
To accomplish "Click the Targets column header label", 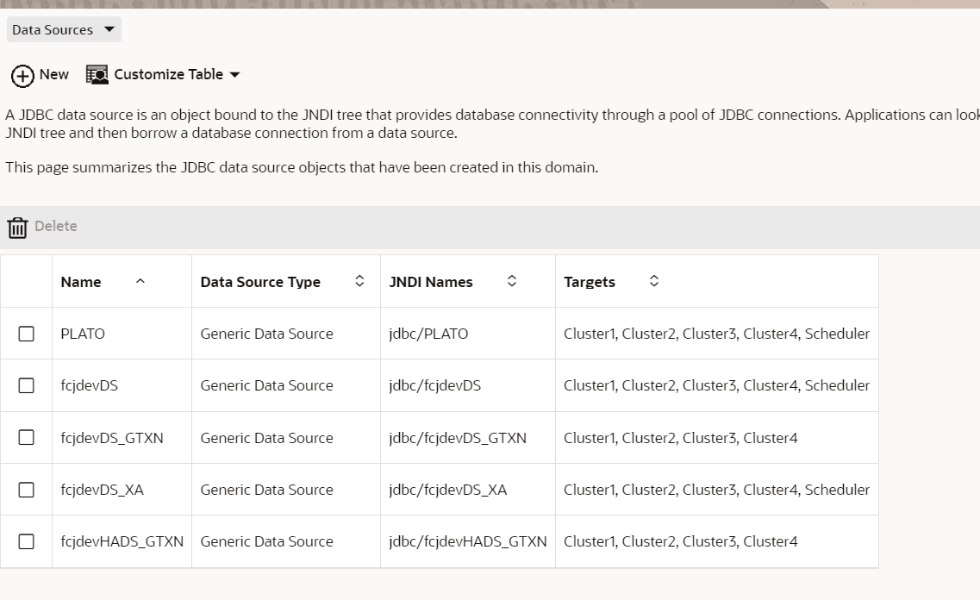I will pyautogui.click(x=590, y=282).
